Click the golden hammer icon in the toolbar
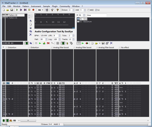The image size is (152, 127). (58, 10)
